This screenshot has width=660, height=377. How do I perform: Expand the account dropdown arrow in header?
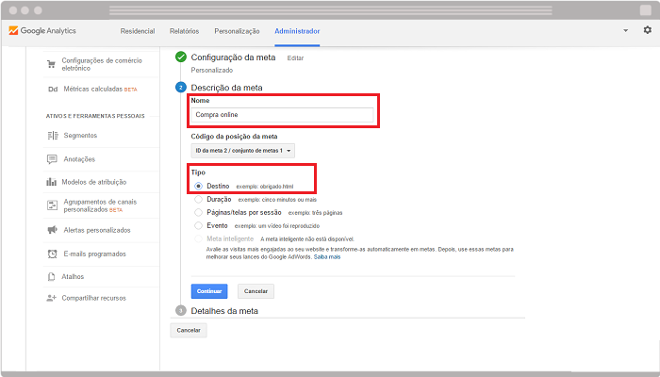pyautogui.click(x=625, y=30)
